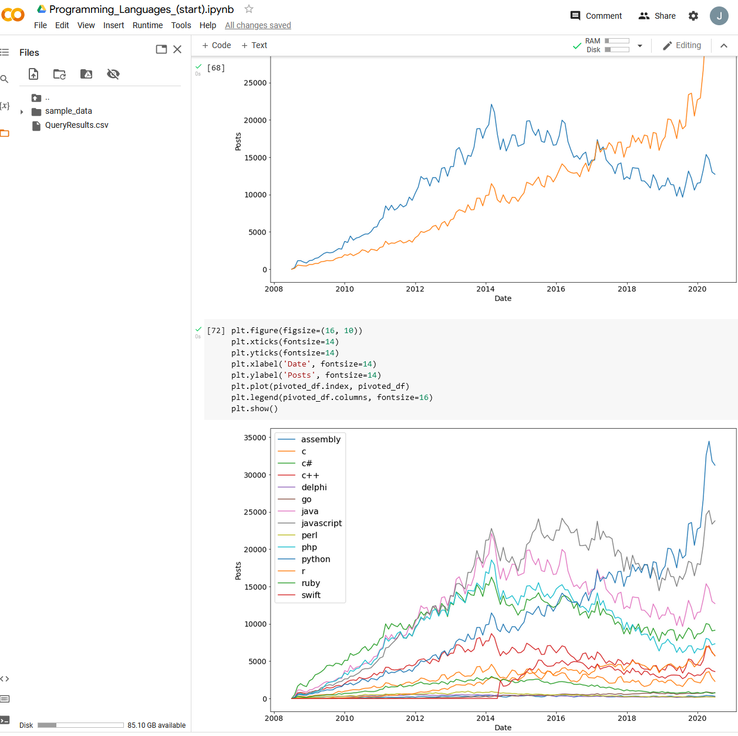Viewport: 738px width, 736px height.
Task: Open the Runtime menu
Action: (147, 25)
